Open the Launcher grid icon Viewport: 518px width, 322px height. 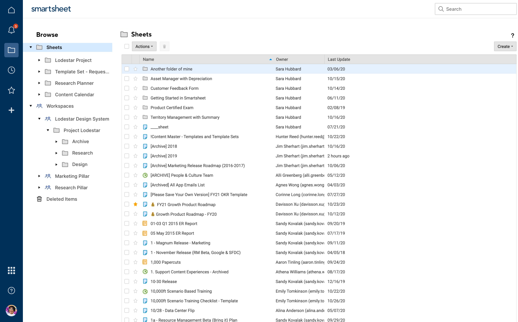[11, 270]
